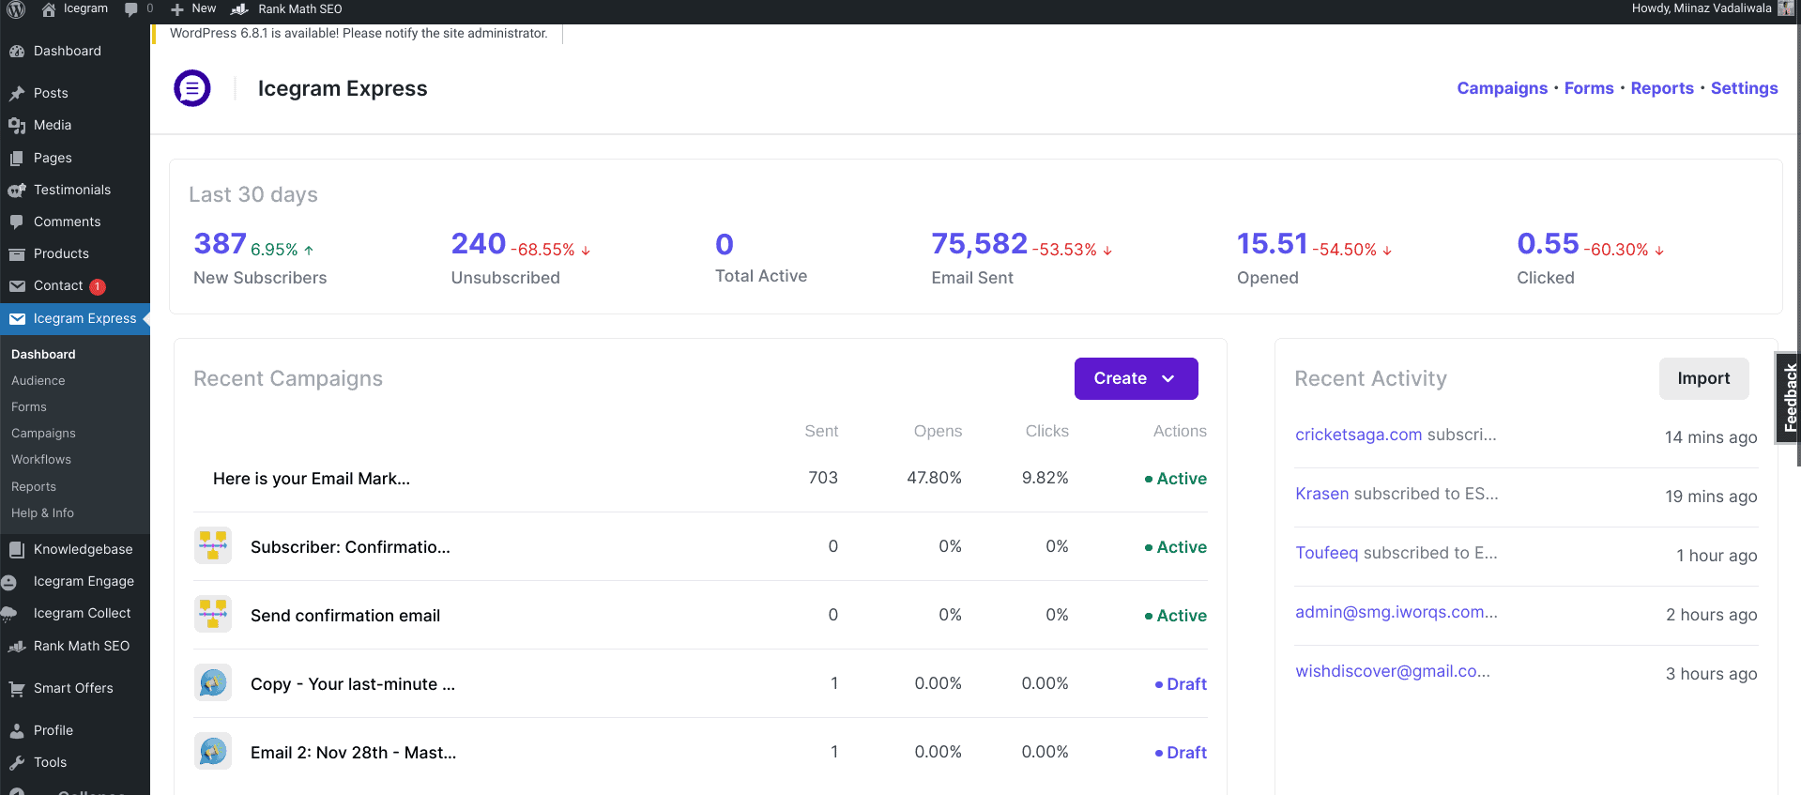Click newsletter icon beside Email 2: Nov 28th
The image size is (1801, 795).
(213, 751)
